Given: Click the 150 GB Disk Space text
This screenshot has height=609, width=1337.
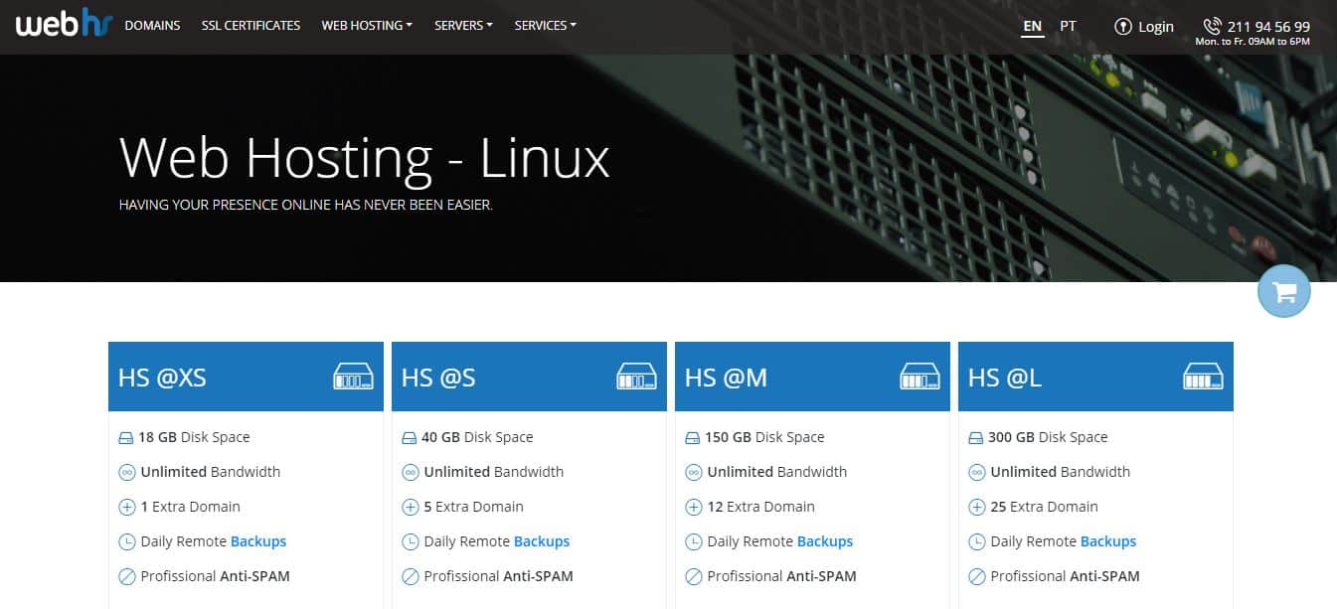Looking at the screenshot, I should pyautogui.click(x=765, y=437).
